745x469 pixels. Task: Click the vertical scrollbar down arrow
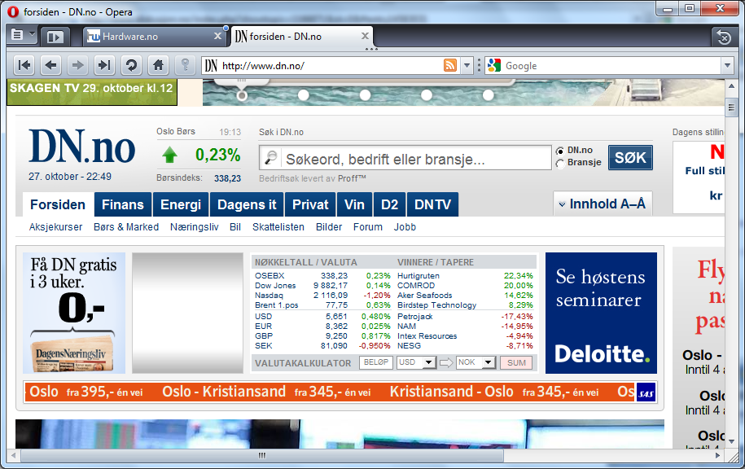pos(731,441)
